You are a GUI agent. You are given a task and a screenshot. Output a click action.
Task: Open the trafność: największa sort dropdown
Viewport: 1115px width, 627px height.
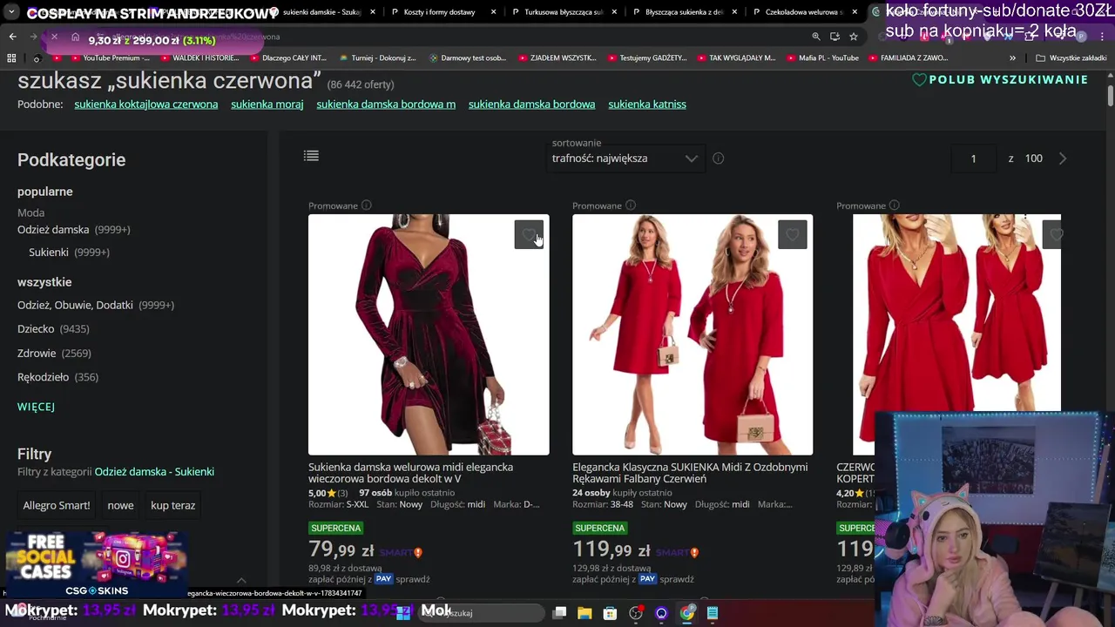(x=625, y=158)
